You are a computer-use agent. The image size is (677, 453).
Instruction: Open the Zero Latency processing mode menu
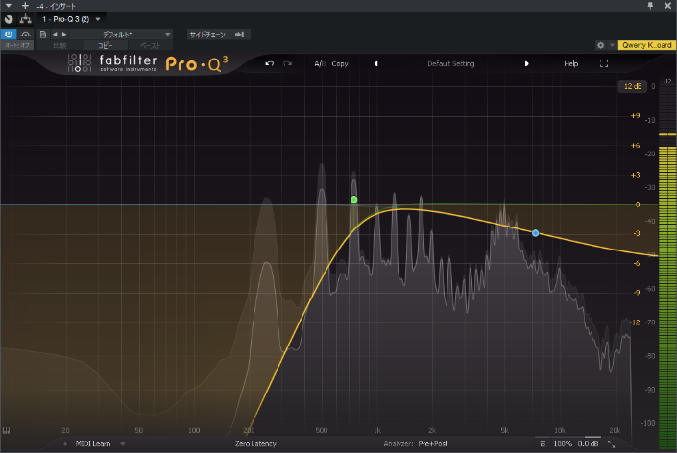(x=255, y=444)
